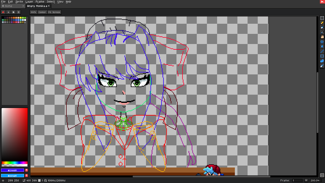Click the Frame number input field
This screenshot has height=183, width=325.
[297, 180]
